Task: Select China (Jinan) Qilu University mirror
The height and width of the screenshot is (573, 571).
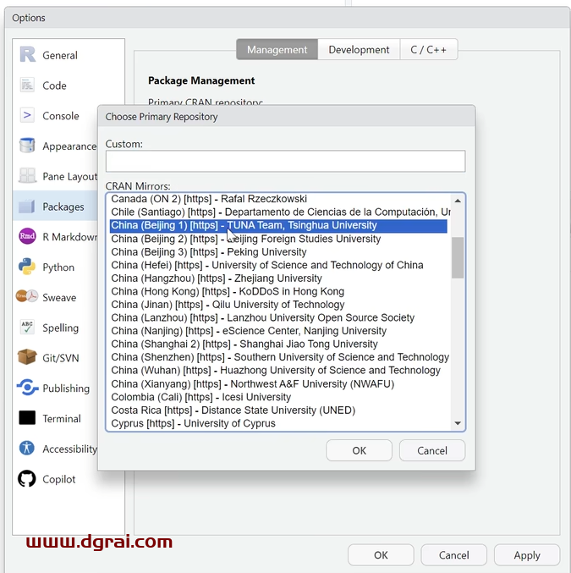Action: tap(278, 305)
